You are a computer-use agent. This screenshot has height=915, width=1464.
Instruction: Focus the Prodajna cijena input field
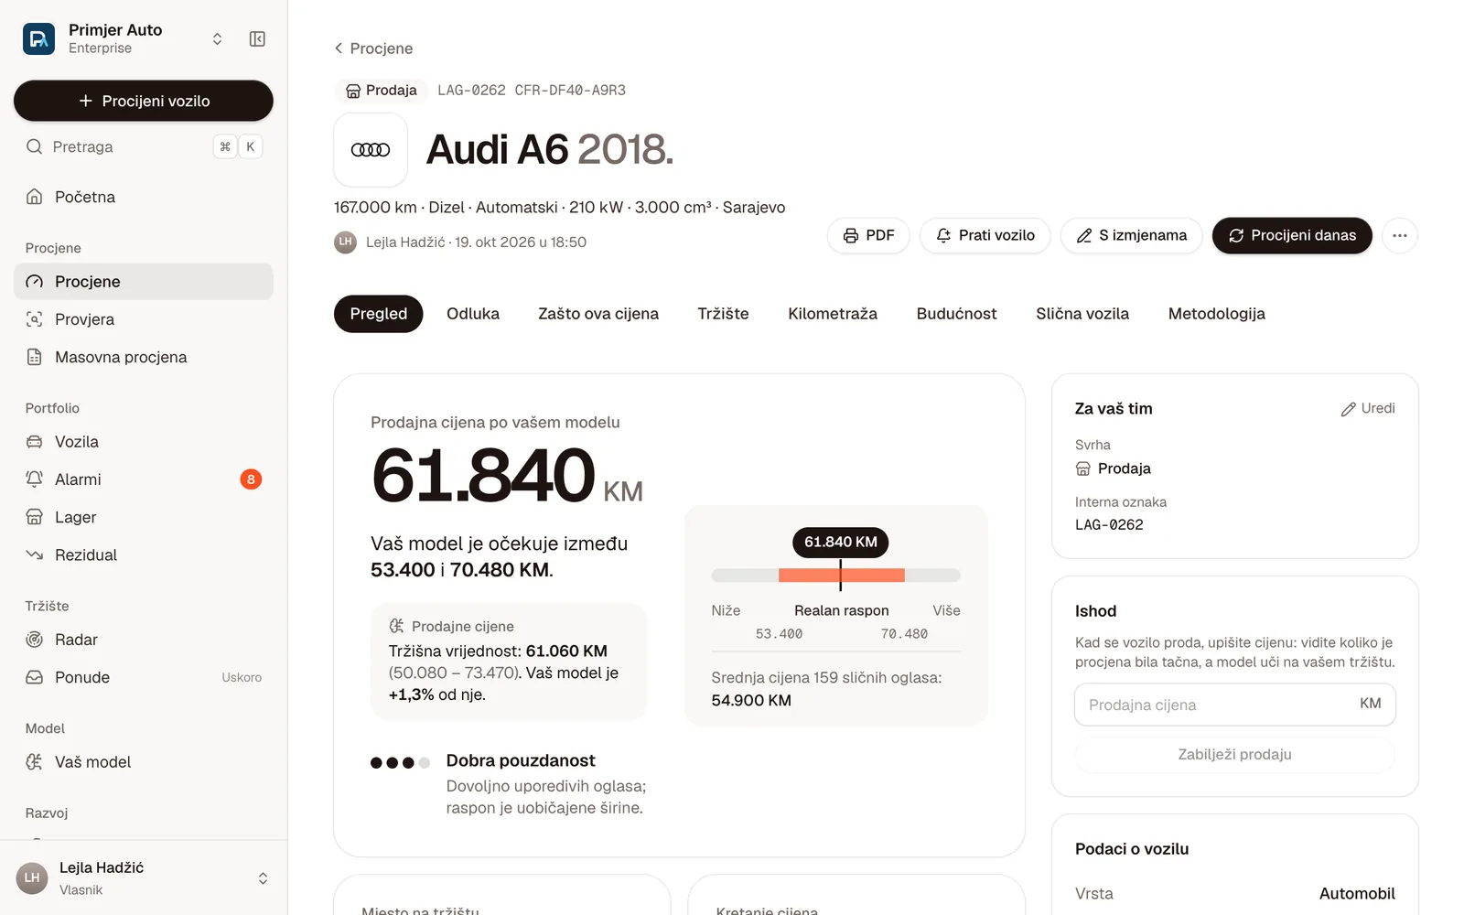(1234, 705)
